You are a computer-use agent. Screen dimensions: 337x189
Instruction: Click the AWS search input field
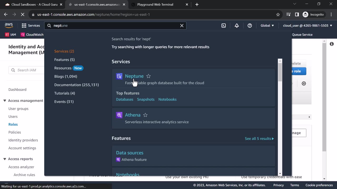pos(115,25)
